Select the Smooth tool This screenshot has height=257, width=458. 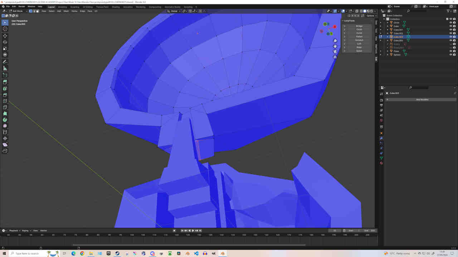coord(5,126)
